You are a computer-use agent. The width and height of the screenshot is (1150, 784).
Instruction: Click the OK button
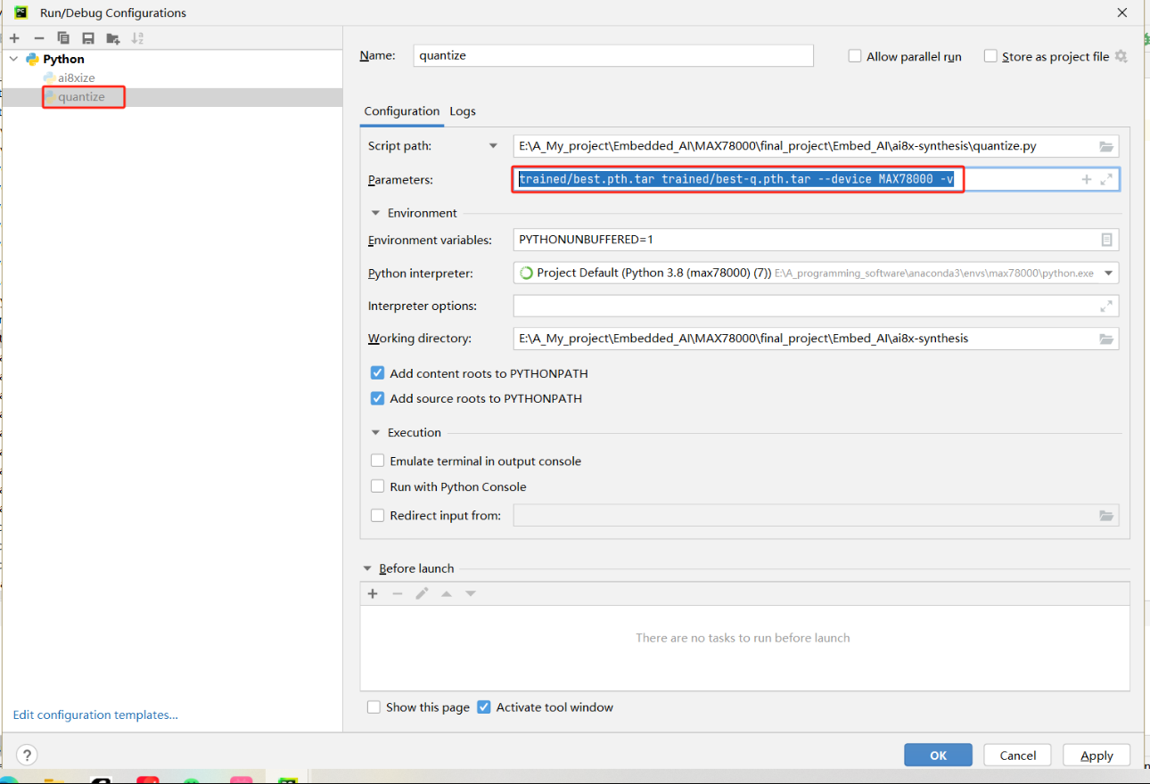pyautogui.click(x=938, y=755)
